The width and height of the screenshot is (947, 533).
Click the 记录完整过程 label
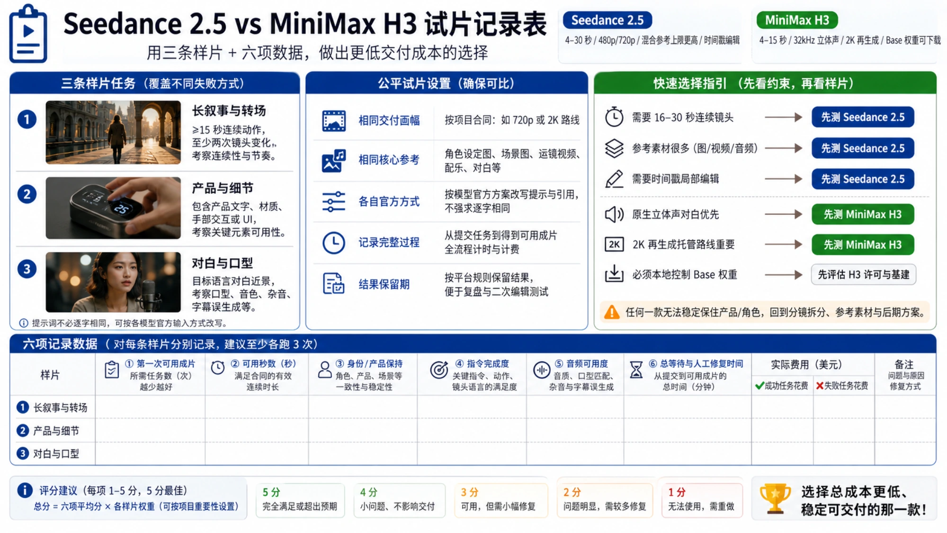(389, 243)
